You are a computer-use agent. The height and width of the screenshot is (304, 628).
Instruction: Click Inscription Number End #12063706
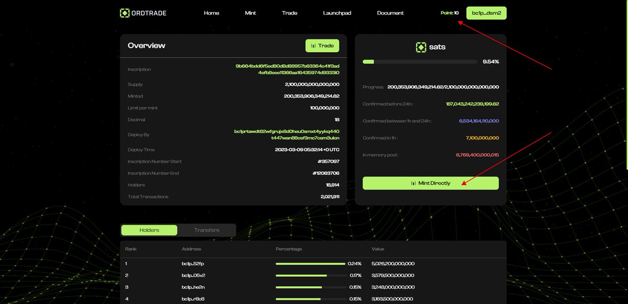(326, 173)
